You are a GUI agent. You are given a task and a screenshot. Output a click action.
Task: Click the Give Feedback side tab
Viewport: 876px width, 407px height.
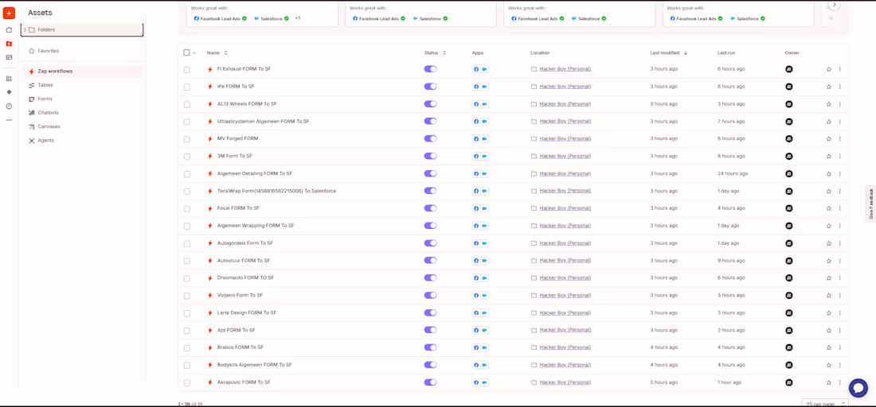(870, 203)
